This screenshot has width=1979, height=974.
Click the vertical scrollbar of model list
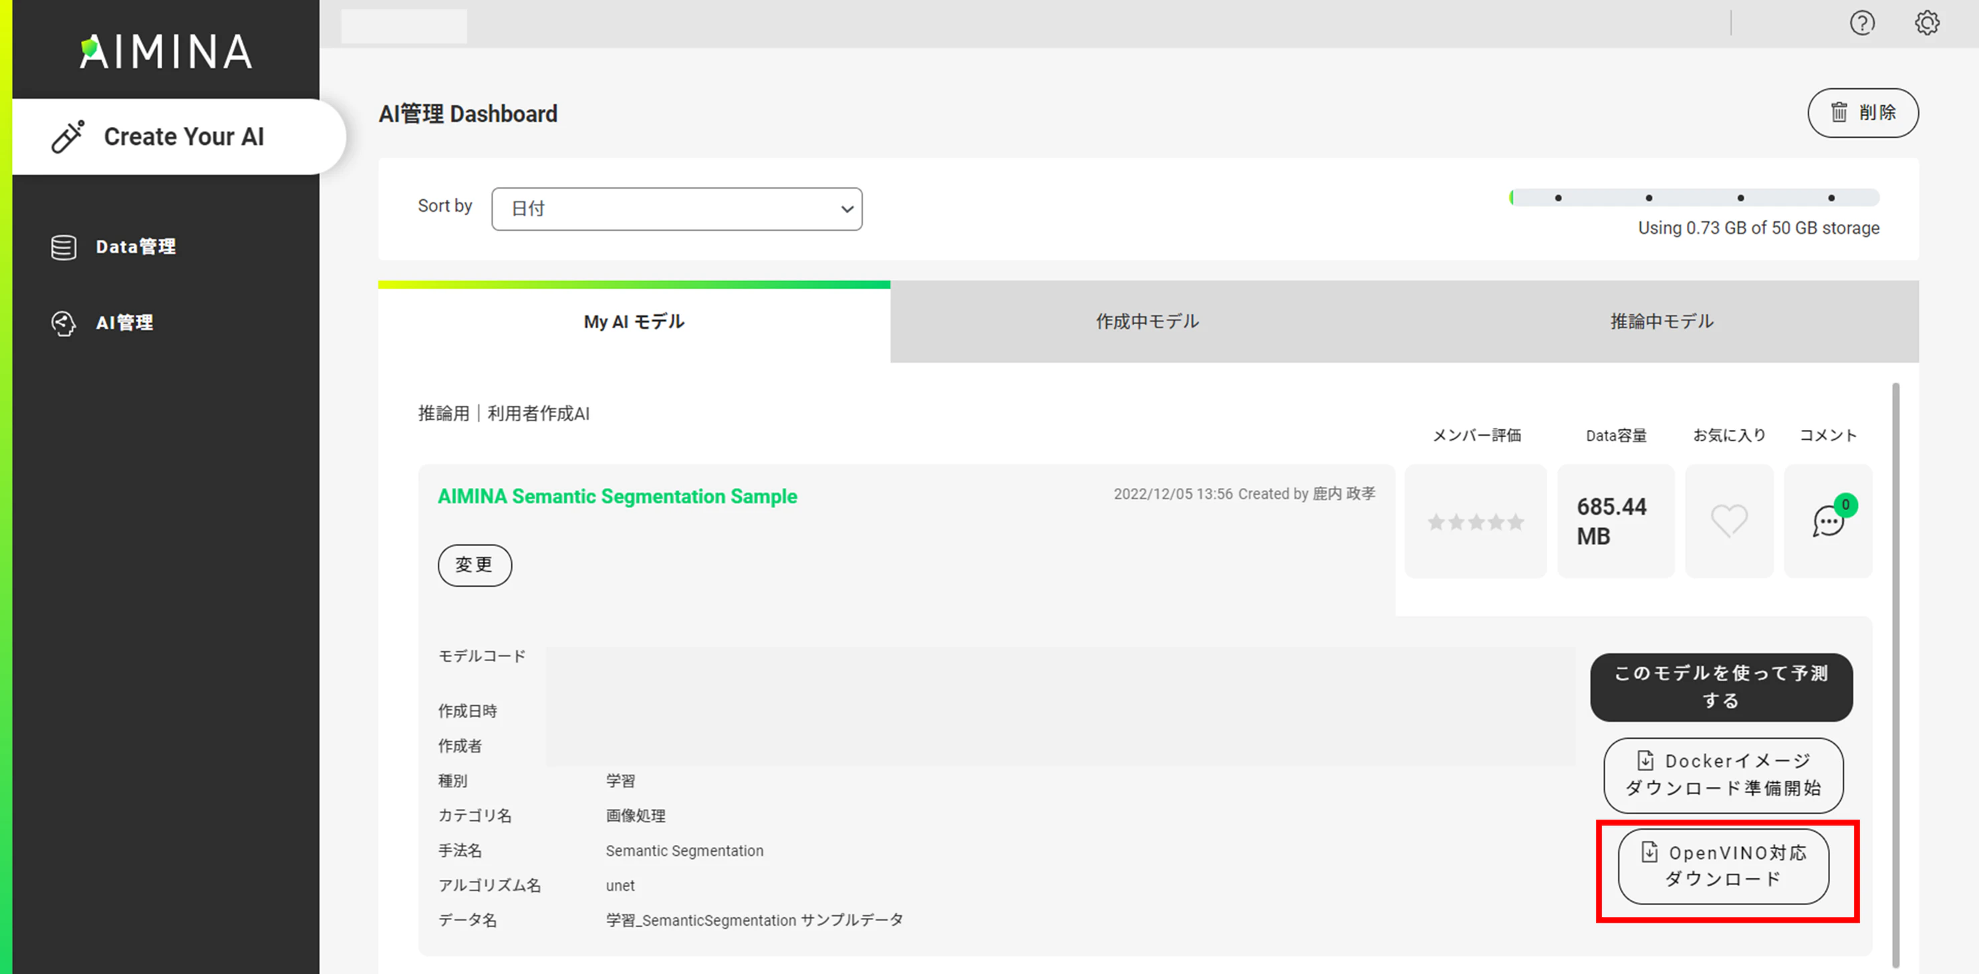tap(1895, 675)
